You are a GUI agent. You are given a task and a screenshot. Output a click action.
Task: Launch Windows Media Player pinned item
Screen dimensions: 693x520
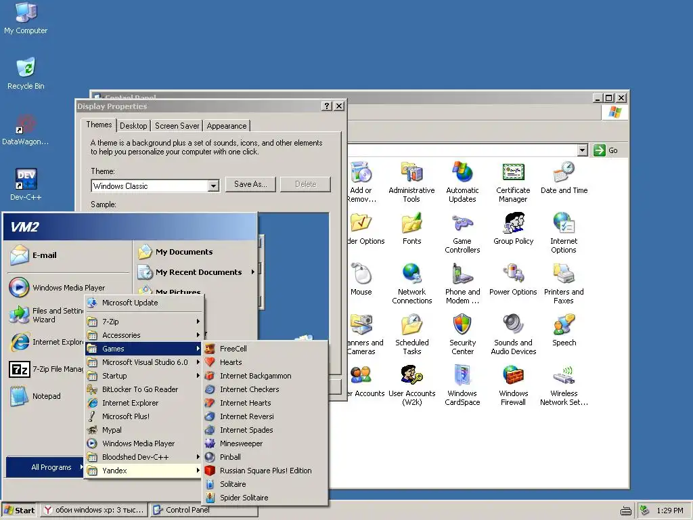click(x=68, y=287)
